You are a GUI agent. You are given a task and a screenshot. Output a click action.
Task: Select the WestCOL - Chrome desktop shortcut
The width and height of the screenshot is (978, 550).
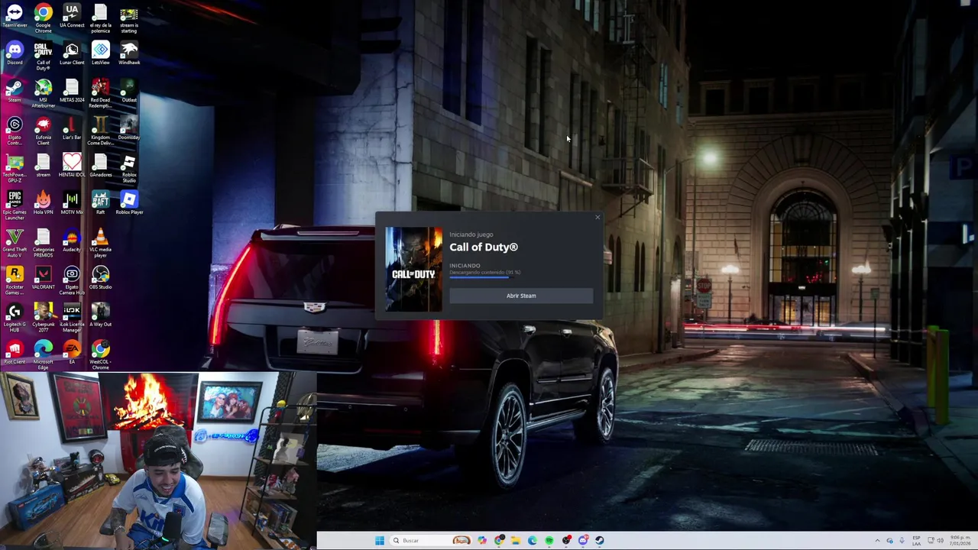coord(100,355)
